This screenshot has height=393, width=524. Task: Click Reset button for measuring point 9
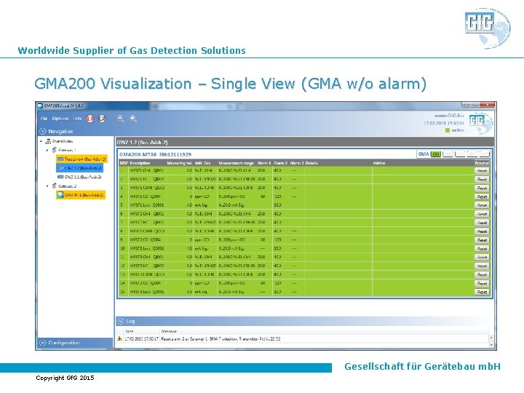(x=482, y=240)
